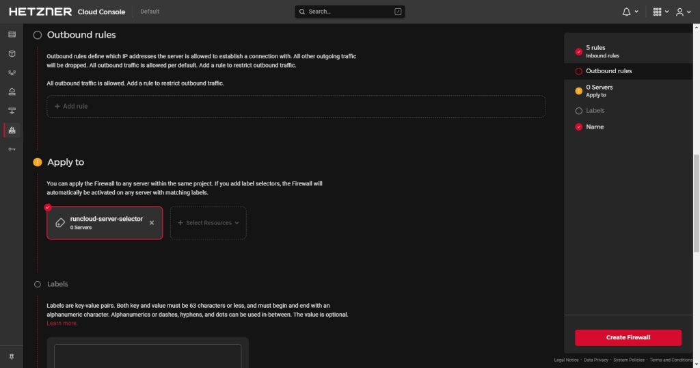Open the notifications bell dropdown

(x=630, y=12)
